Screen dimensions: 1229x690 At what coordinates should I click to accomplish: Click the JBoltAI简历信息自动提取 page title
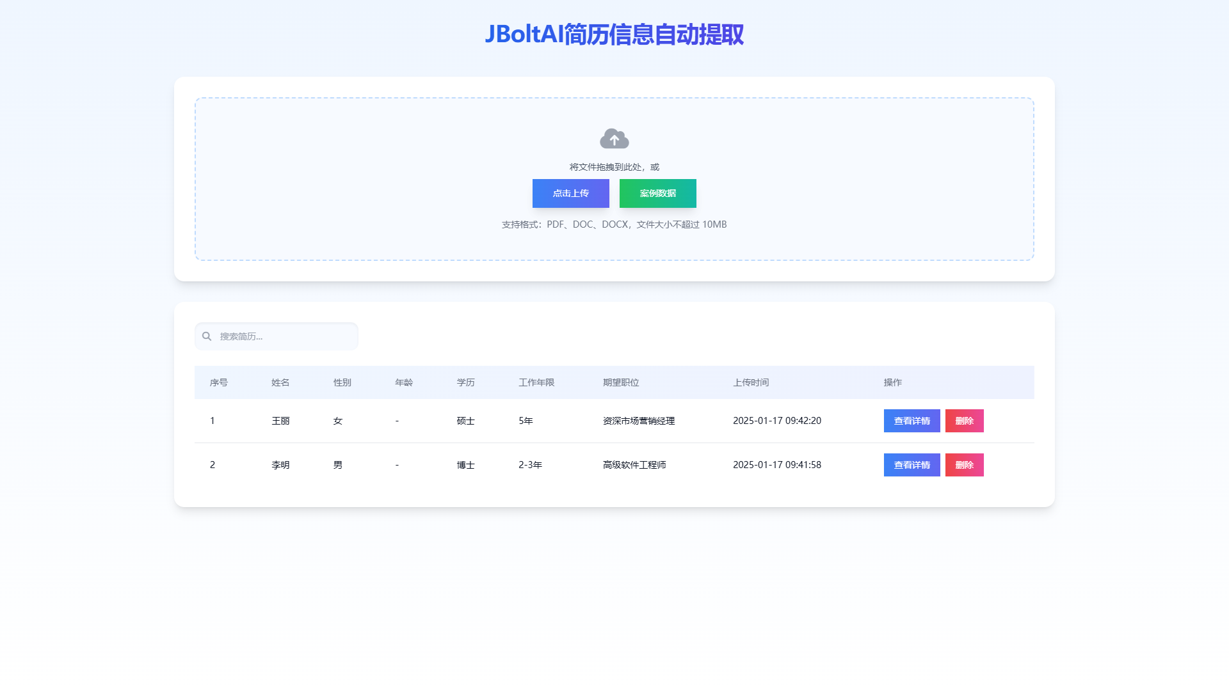coord(614,34)
